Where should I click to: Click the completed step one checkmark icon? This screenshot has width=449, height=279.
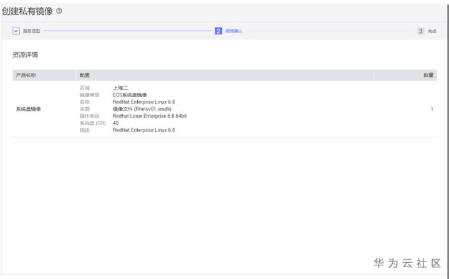16,31
